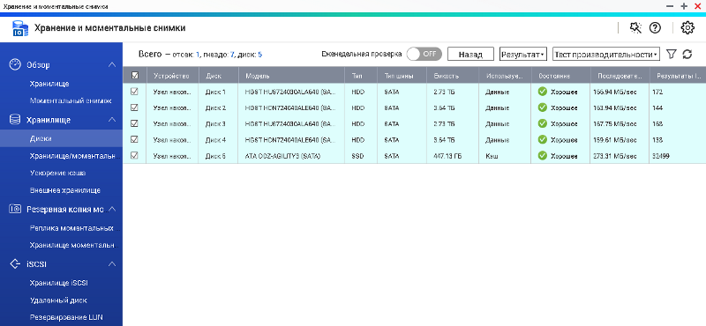This screenshot has height=326, width=706.
Task: Open Хранилище under Обзор in the sidebar
Action: tap(49, 84)
